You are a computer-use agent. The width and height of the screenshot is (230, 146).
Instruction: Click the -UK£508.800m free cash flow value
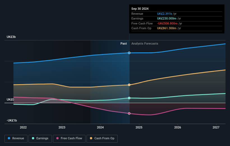(167, 23)
